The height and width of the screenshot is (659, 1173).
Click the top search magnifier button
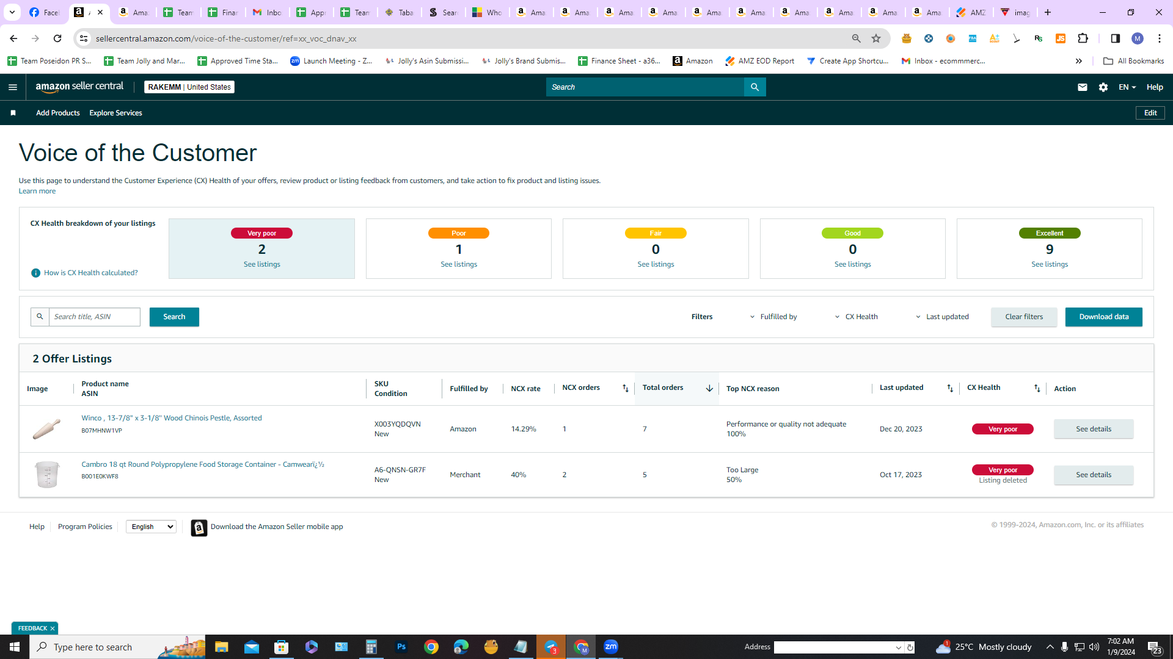[x=755, y=87]
